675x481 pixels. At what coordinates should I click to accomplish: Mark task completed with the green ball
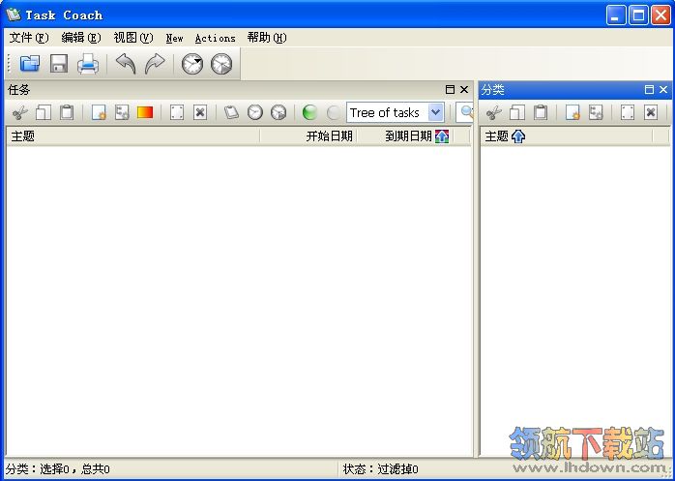point(310,113)
